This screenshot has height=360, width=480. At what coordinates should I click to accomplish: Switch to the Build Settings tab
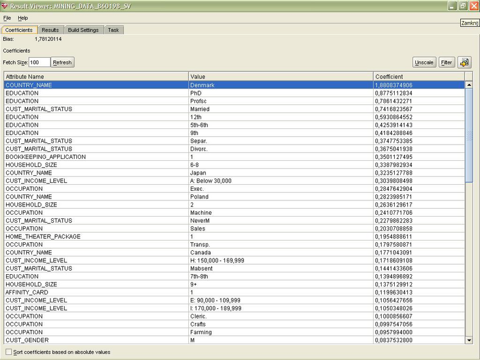[83, 30]
